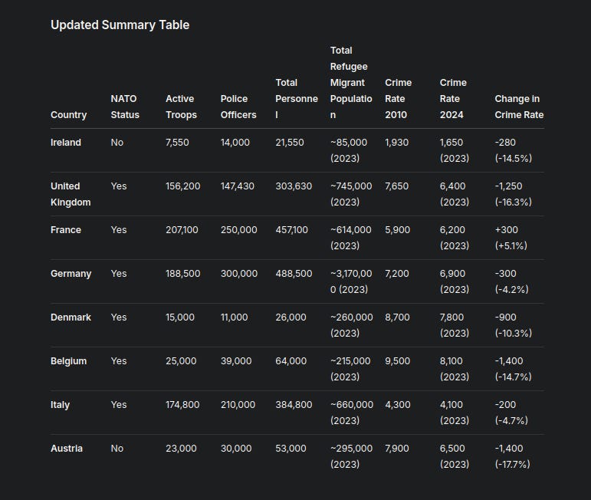This screenshot has height=500, width=591.
Task: Select the United Kingdom country cell
Action: pos(71,194)
